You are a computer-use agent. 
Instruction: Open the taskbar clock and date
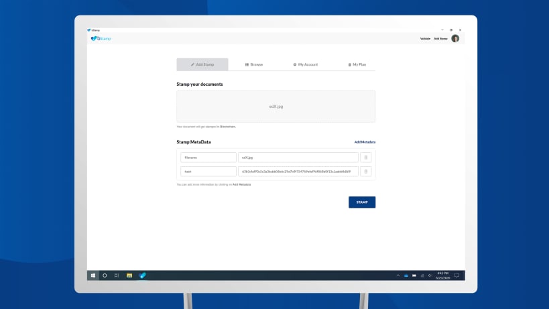[x=443, y=275]
